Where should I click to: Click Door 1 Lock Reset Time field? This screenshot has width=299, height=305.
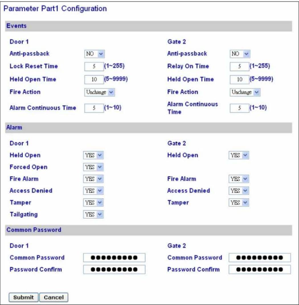click(x=94, y=66)
